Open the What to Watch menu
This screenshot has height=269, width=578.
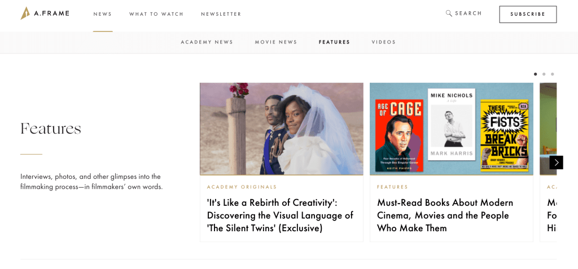(156, 14)
